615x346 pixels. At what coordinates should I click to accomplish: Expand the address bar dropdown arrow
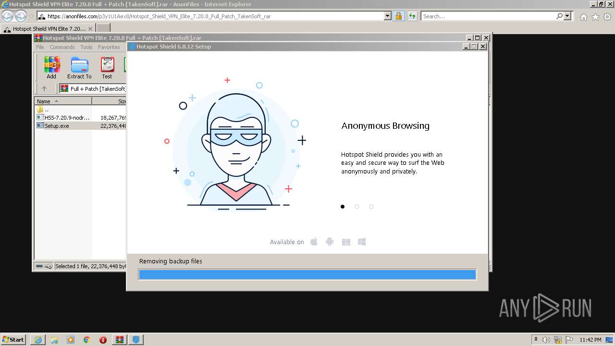point(388,16)
